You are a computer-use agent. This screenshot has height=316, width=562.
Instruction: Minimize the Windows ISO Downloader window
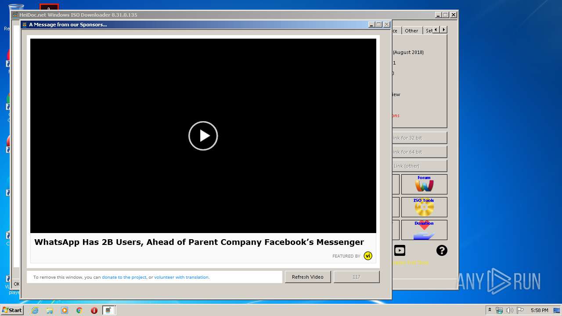[438, 14]
